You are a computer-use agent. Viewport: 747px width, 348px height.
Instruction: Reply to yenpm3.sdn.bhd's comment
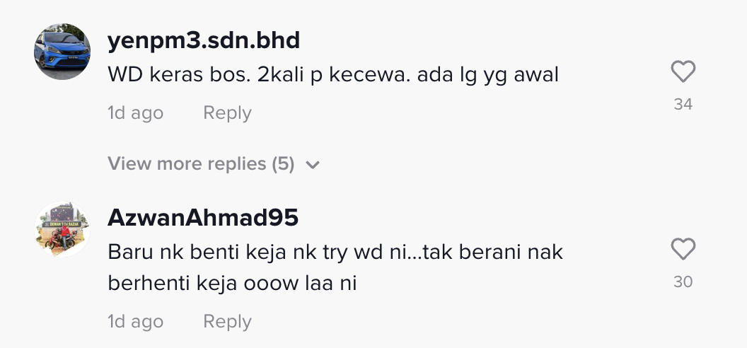click(x=227, y=113)
